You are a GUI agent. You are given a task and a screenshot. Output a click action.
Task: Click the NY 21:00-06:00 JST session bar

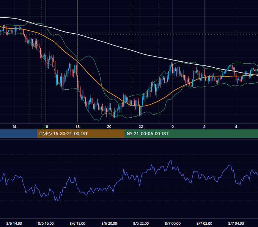191,134
